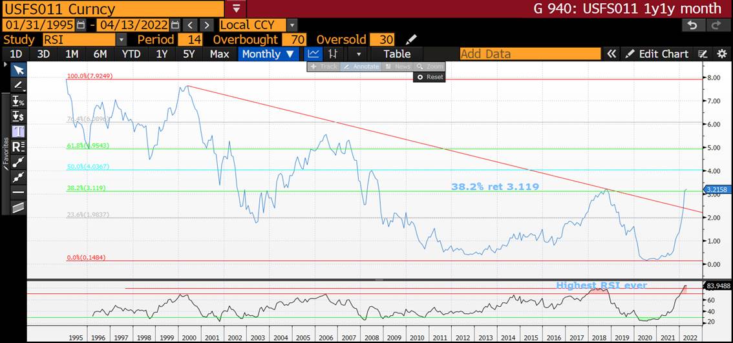The image size is (733, 343).
Task: Open the Monthly periodicity dropdown
Action: pyautogui.click(x=268, y=54)
